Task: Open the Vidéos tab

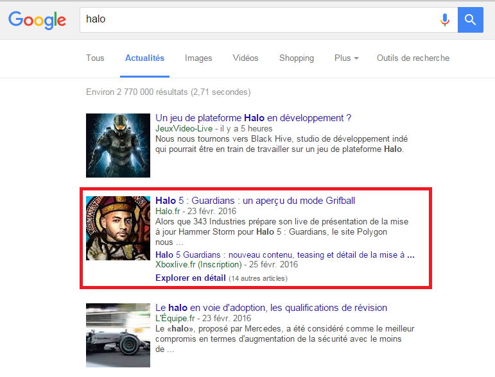Action: [x=245, y=58]
